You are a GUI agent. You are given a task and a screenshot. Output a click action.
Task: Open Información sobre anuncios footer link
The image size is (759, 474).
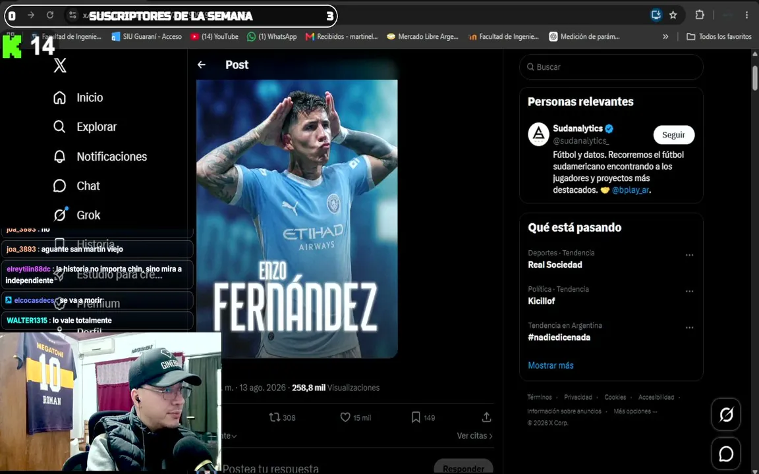point(564,411)
